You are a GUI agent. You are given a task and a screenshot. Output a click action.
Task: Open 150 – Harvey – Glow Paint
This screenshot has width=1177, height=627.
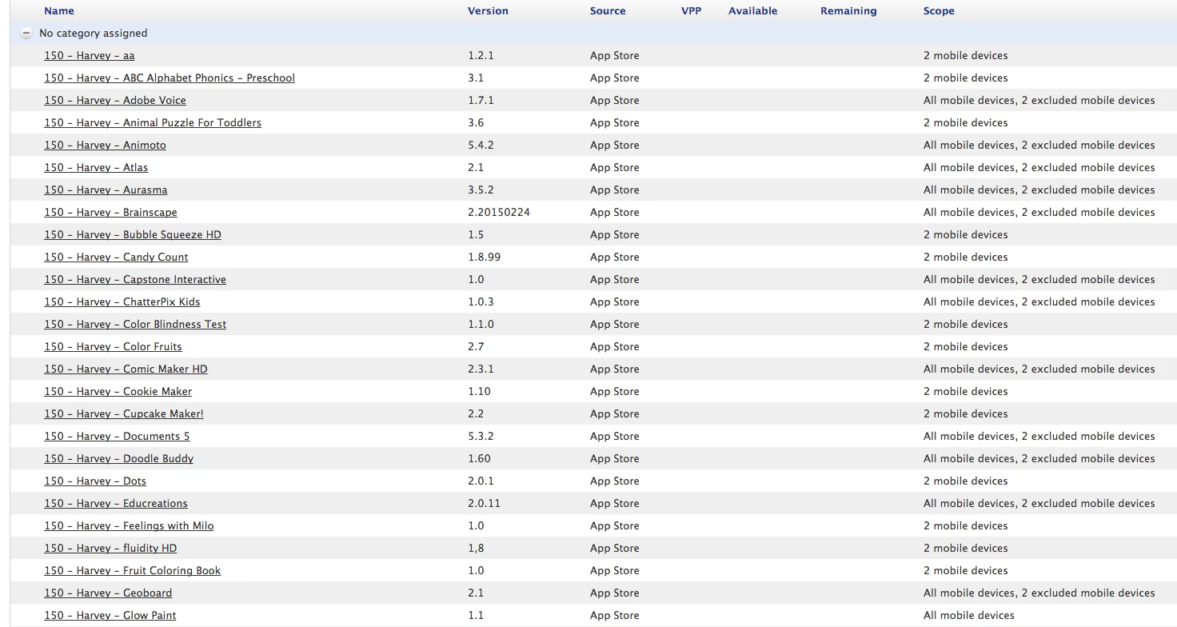click(x=110, y=616)
